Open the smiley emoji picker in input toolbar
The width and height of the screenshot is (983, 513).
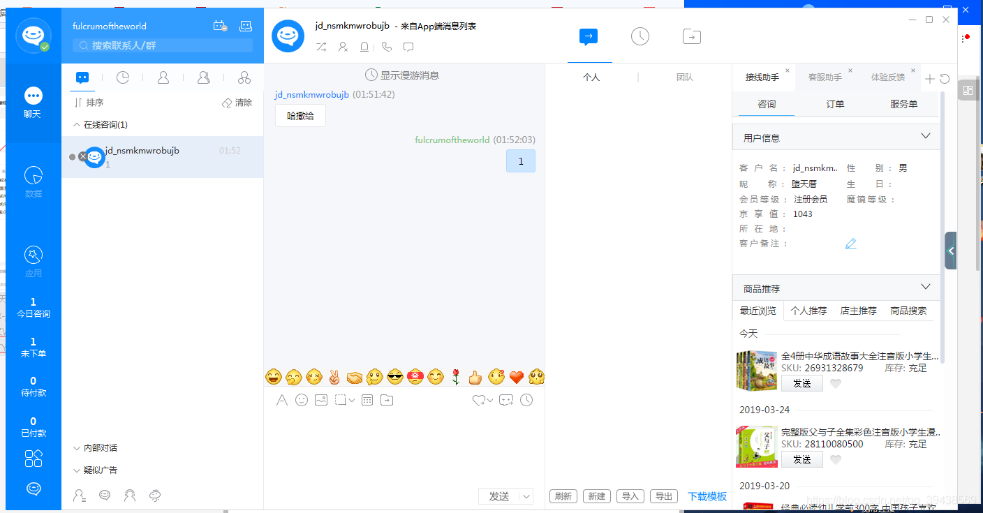(x=302, y=400)
